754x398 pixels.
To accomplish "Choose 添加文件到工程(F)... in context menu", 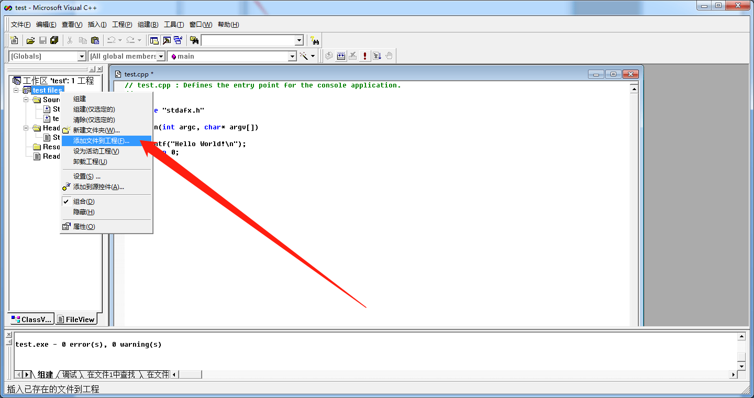I will pyautogui.click(x=106, y=141).
